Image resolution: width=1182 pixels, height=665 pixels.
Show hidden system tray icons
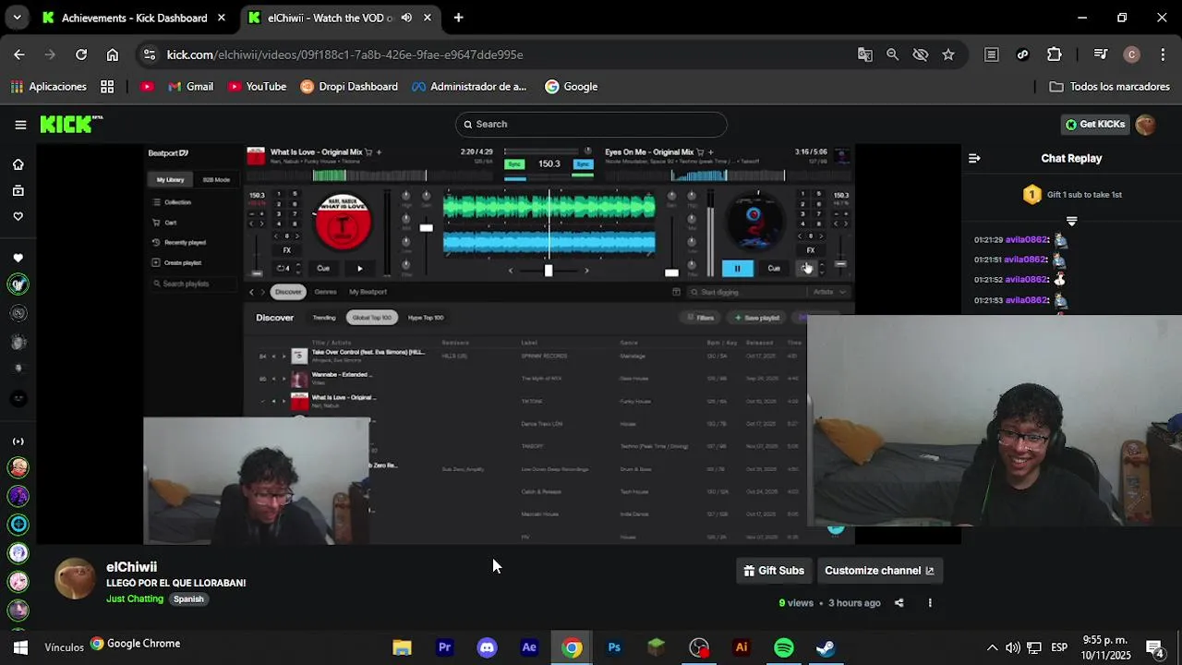click(x=992, y=647)
